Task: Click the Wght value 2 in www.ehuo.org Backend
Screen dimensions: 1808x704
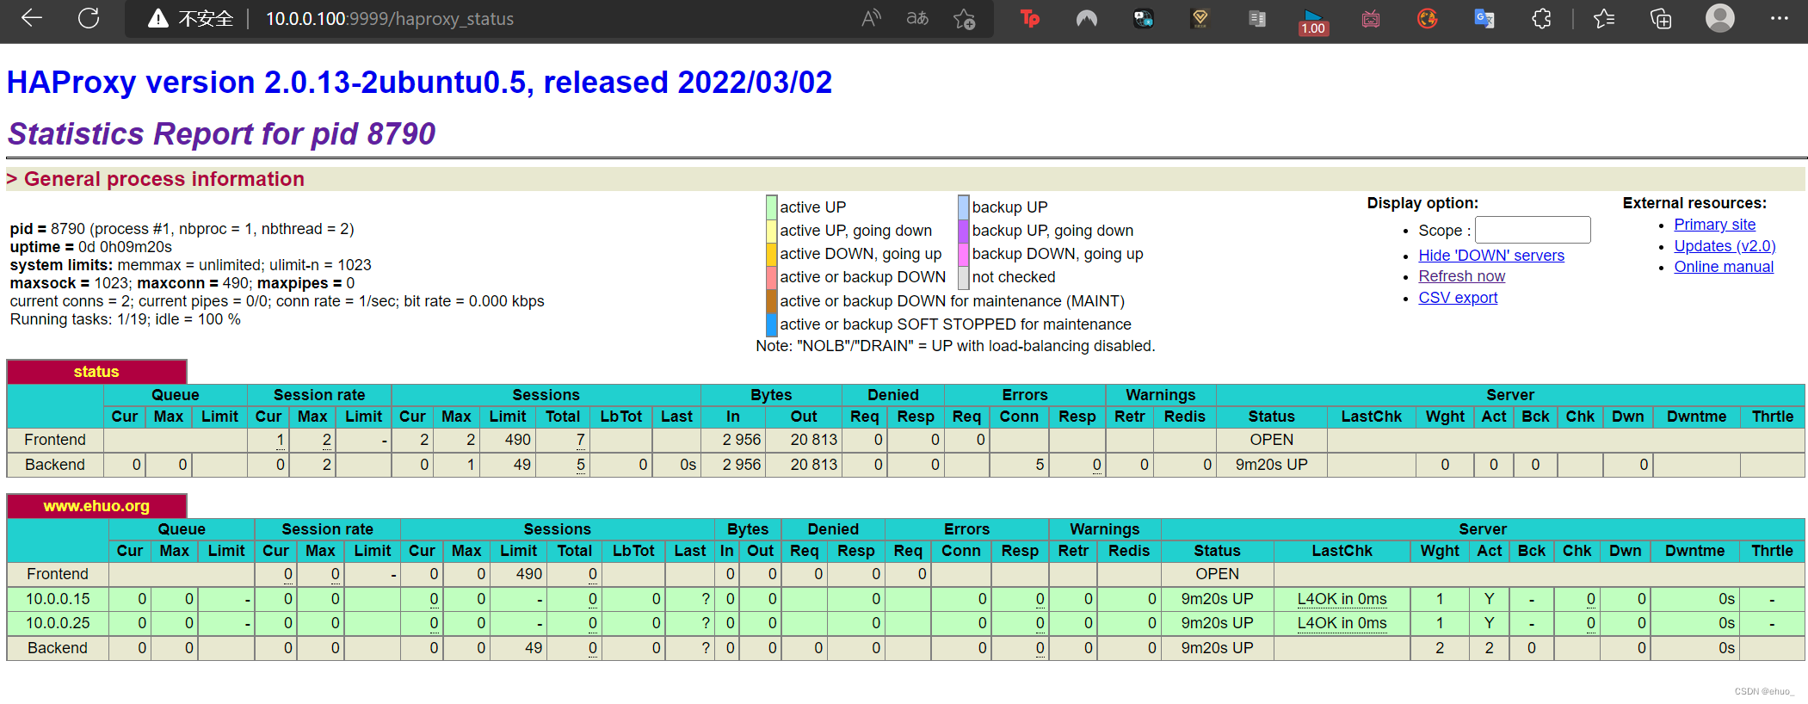Action: [x=1440, y=648]
